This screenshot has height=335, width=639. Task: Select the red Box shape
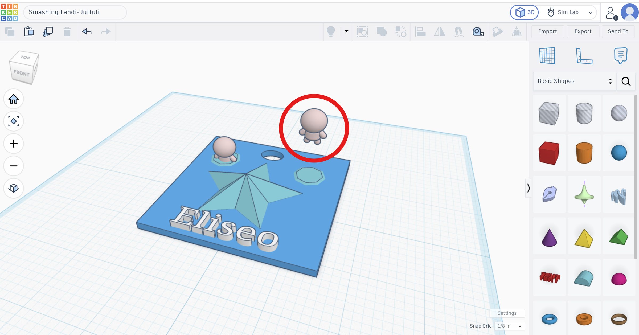[549, 153]
